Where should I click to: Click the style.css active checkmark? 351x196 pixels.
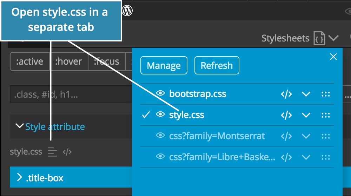(x=146, y=115)
